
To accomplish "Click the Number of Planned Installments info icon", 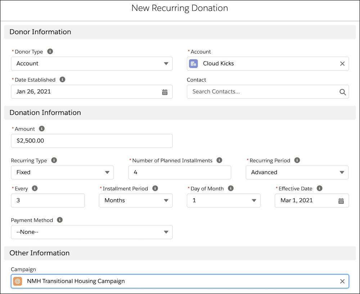I will coord(219,160).
